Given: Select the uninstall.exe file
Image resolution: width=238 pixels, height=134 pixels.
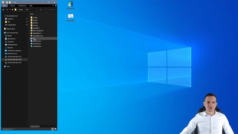Looking at the screenshot, I should [37, 46].
